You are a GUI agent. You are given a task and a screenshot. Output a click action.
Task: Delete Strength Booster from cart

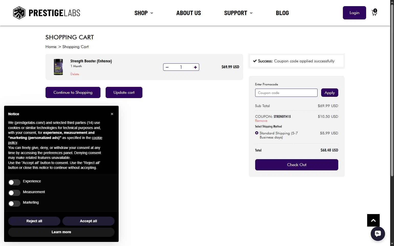click(x=75, y=74)
